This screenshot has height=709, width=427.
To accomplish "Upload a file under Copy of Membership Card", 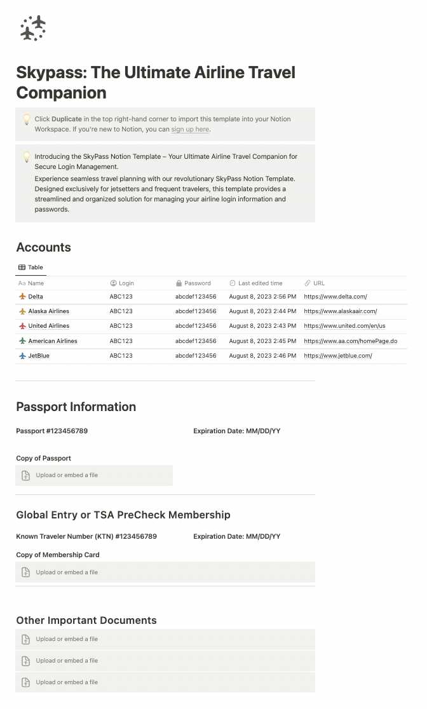I will pos(67,572).
